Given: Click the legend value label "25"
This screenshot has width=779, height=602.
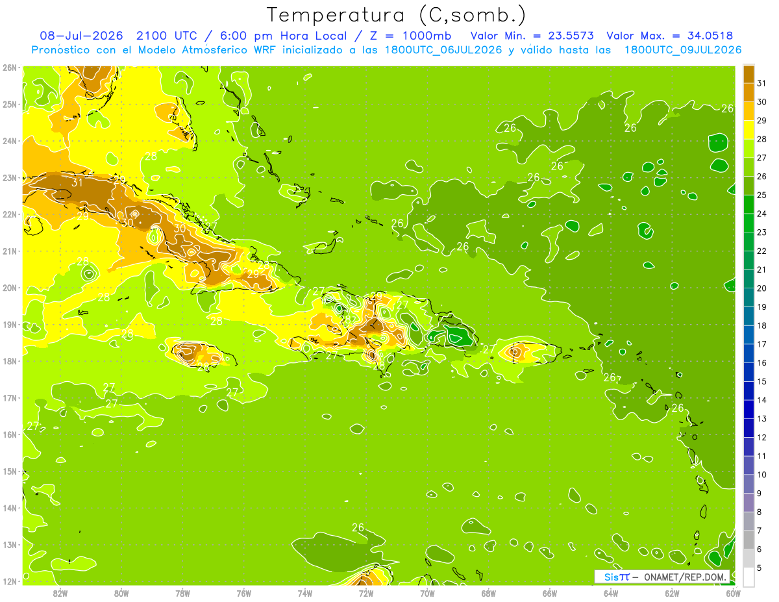Looking at the screenshot, I should pyautogui.click(x=762, y=195).
